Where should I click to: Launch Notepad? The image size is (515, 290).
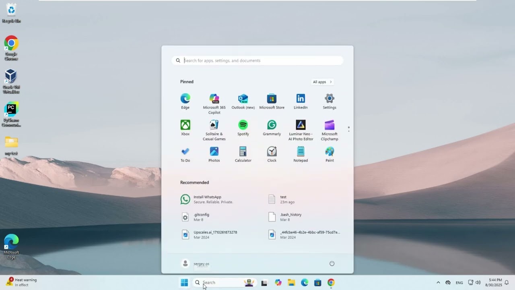(301, 155)
